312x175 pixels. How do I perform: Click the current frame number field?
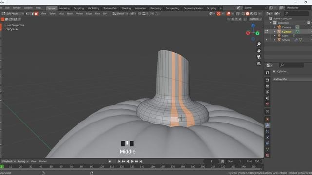[x=211, y=161]
